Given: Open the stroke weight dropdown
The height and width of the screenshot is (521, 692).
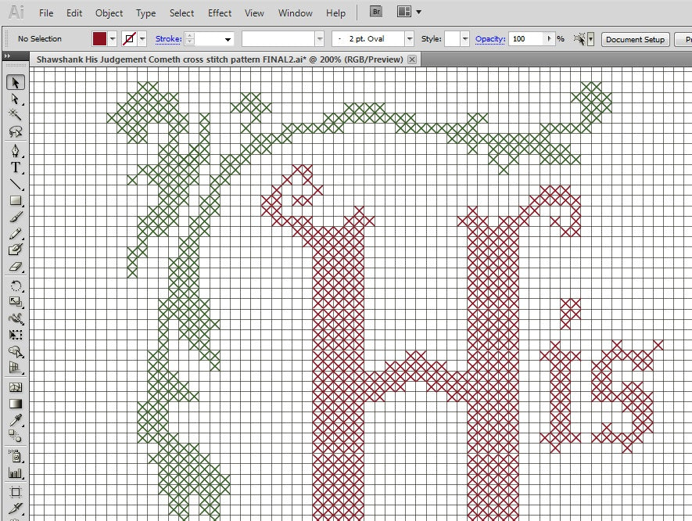Looking at the screenshot, I should [228, 39].
